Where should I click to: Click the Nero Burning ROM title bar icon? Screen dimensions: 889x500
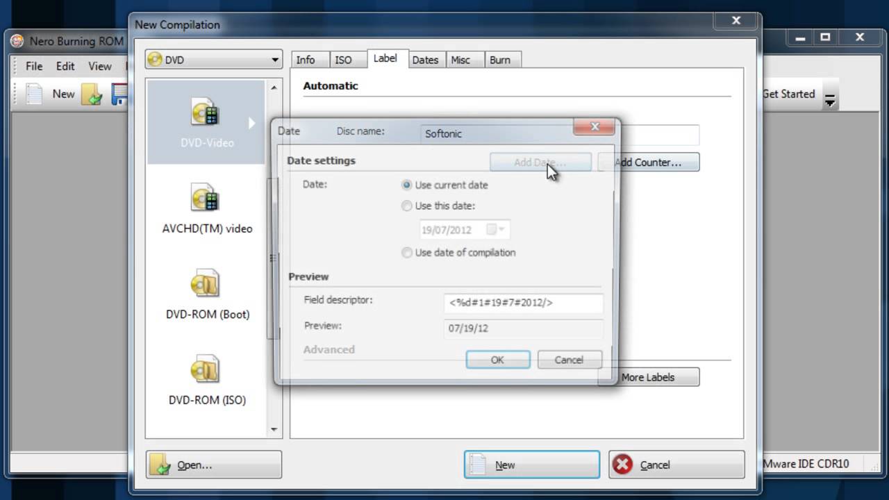click(x=17, y=41)
